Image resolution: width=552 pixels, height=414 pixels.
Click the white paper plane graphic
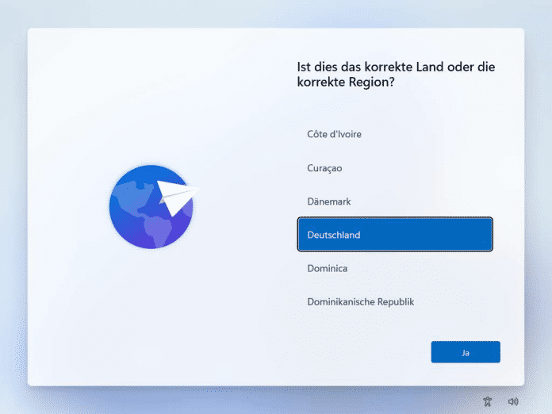click(178, 195)
